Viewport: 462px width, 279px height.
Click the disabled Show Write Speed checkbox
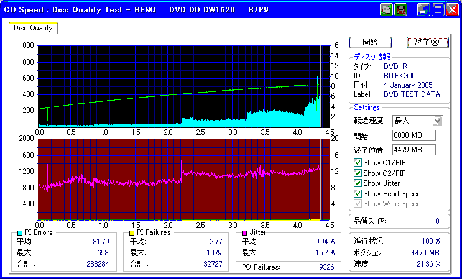(x=358, y=204)
